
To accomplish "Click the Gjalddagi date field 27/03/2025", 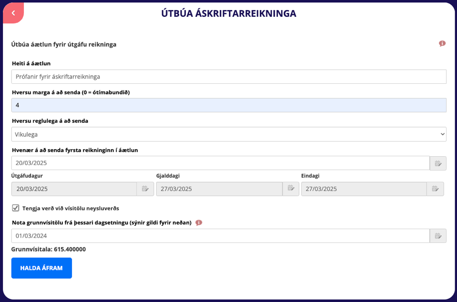I will (219, 189).
